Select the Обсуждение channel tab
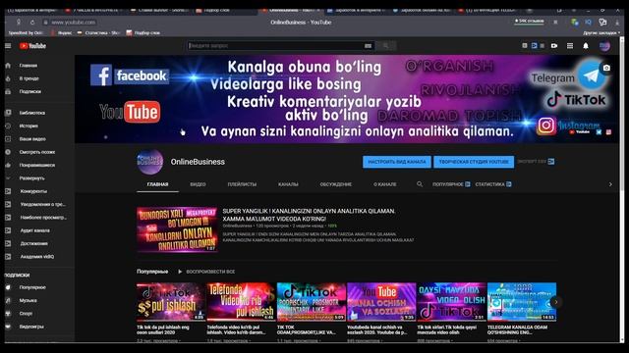Image resolution: width=629 pixels, height=353 pixels. [336, 184]
